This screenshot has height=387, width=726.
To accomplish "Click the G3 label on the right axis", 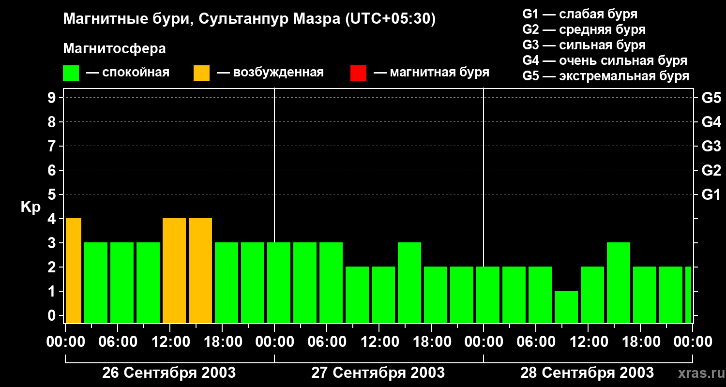I will [x=711, y=146].
